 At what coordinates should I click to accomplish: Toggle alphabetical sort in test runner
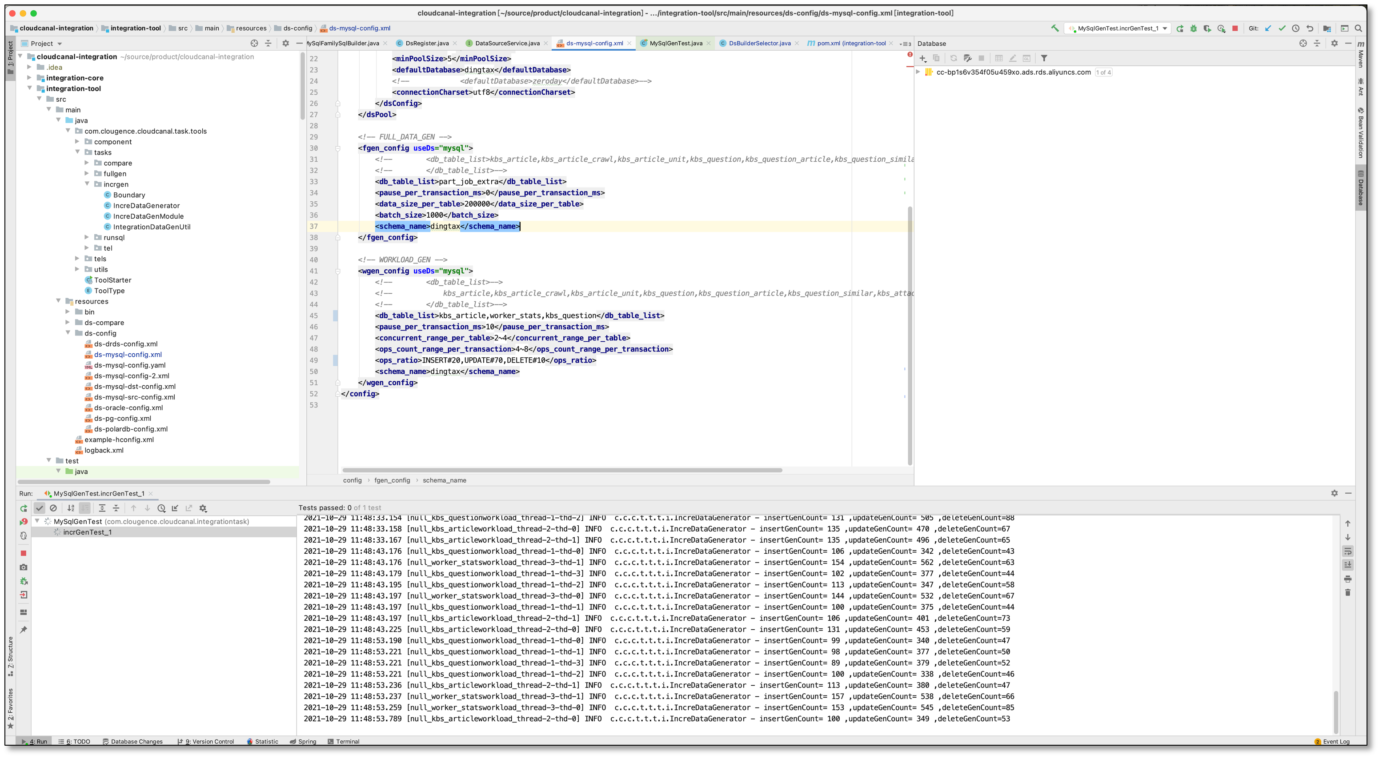71,508
